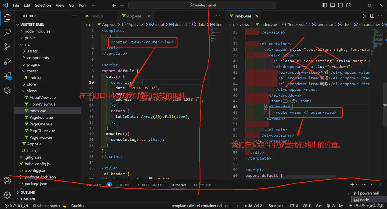This screenshot has height=209, width=387.
Task: Open the Run and Debug view
Action: point(7,61)
